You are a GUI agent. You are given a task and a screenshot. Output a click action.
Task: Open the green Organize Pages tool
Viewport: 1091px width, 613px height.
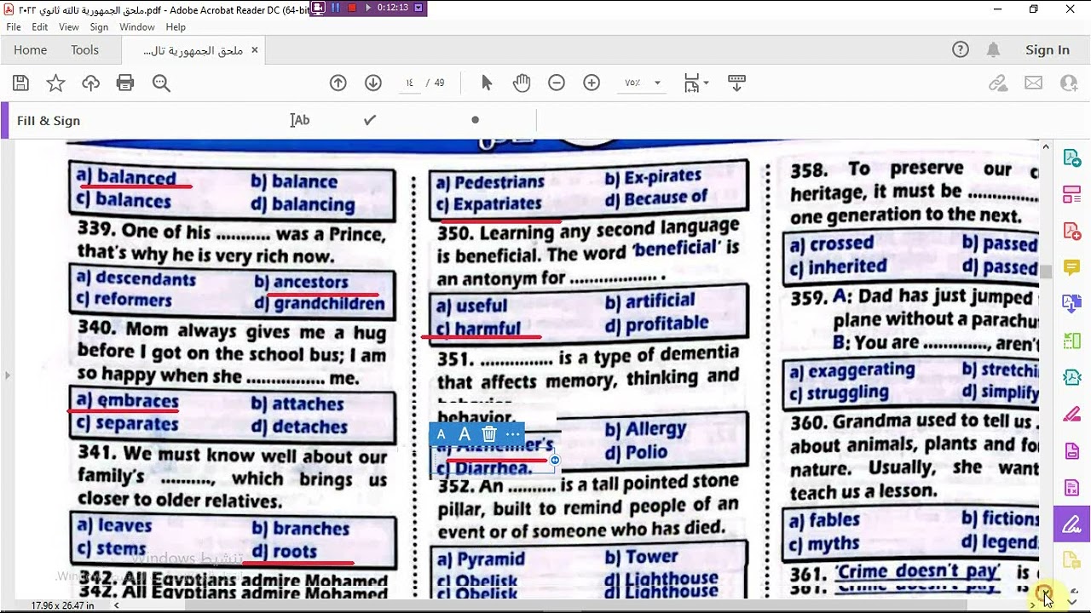point(1071,341)
